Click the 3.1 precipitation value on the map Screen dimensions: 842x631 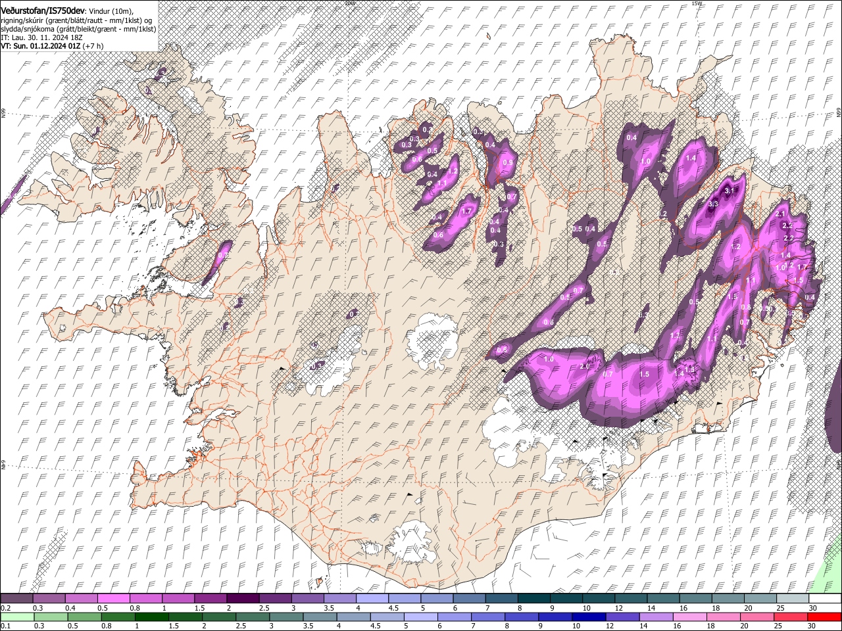coord(728,191)
